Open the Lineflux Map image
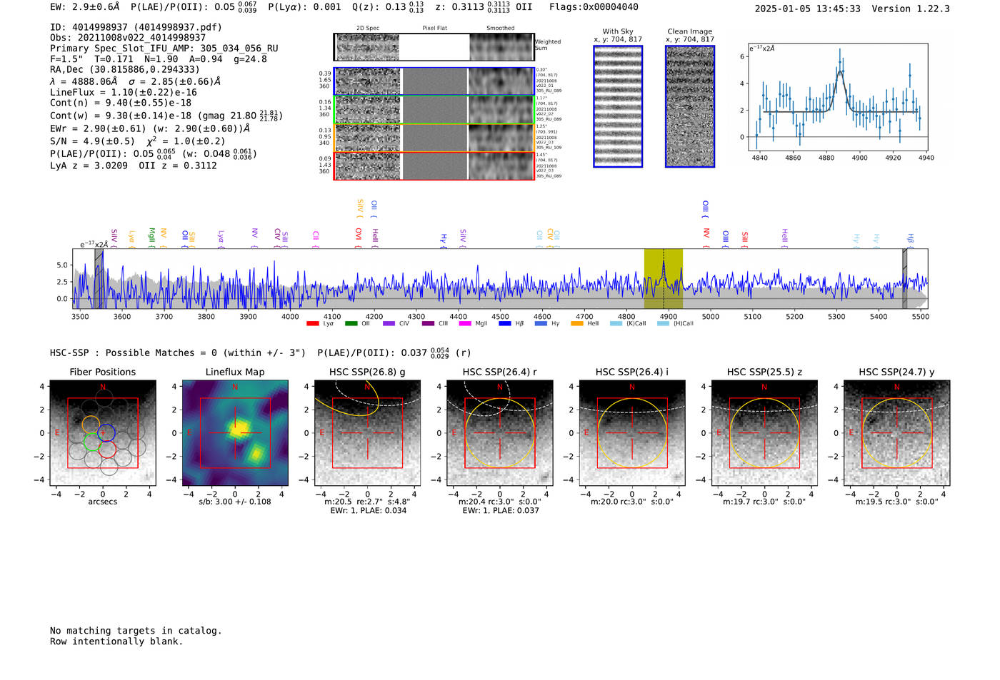The height and width of the screenshot is (680, 1000). [235, 433]
